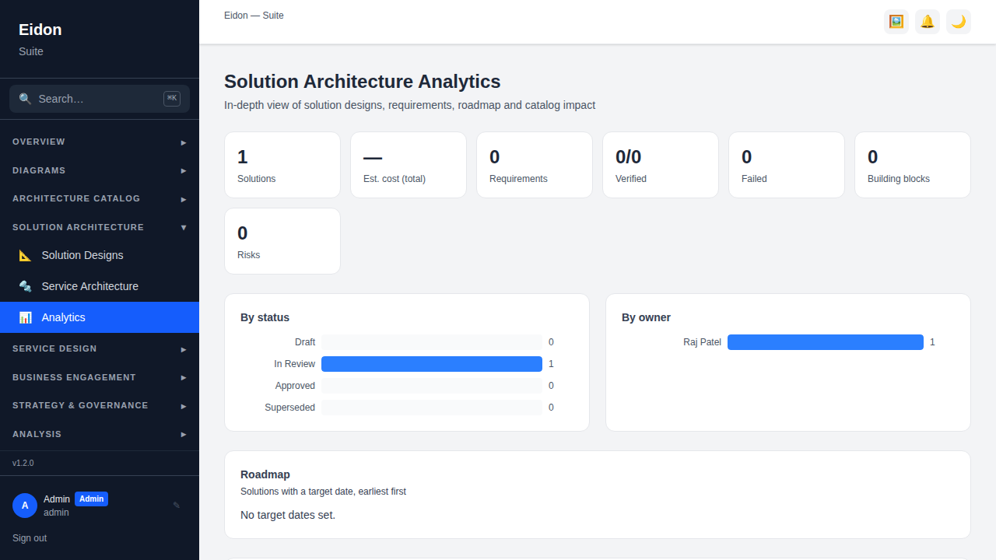Select the Analytics menu item
Screen dimensions: 996x560
(x=100, y=317)
